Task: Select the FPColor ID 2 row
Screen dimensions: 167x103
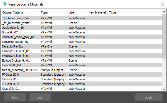Action: [x=82, y=84]
